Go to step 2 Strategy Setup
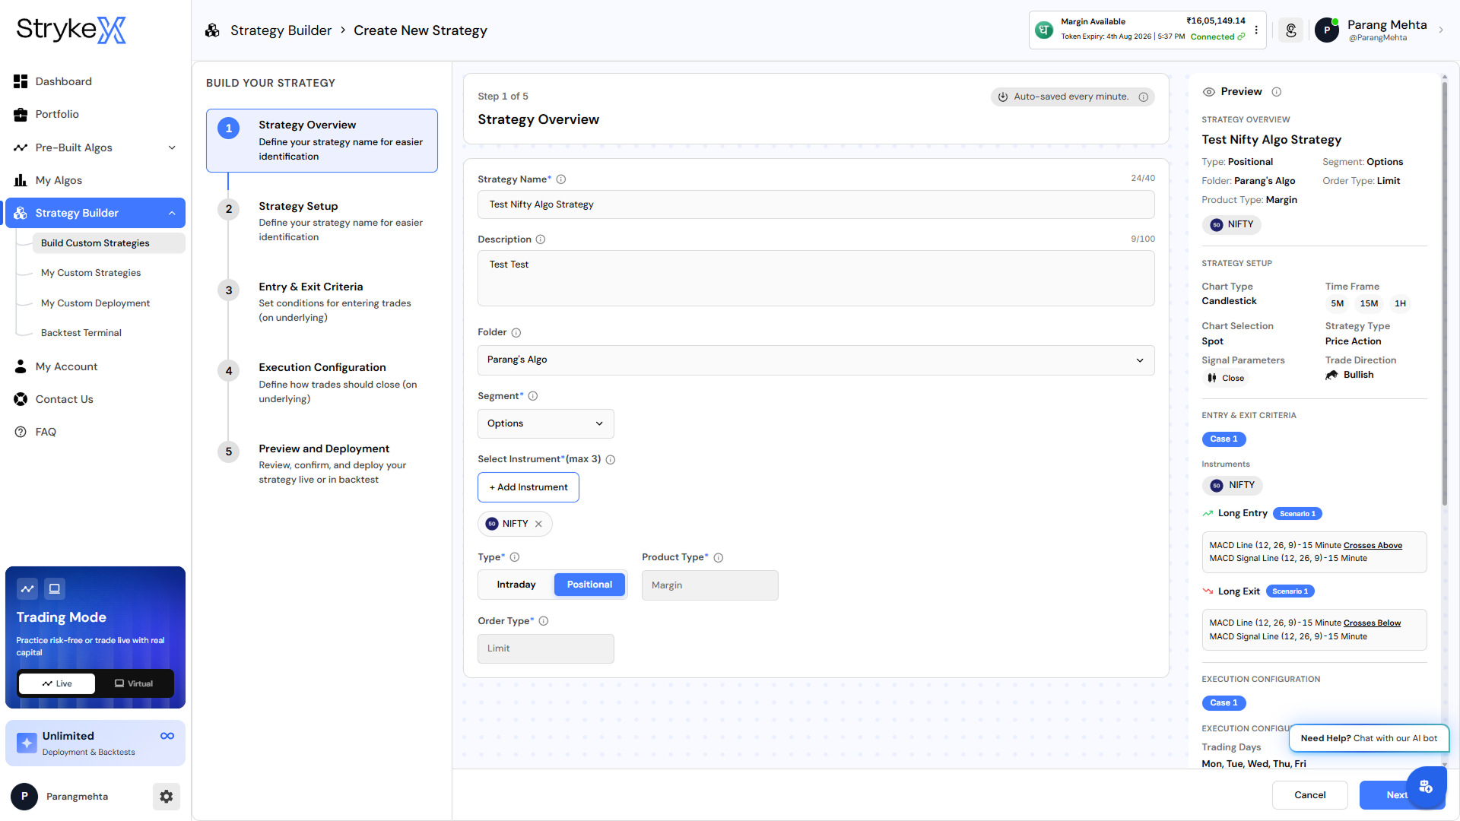This screenshot has width=1460, height=821. click(x=322, y=221)
